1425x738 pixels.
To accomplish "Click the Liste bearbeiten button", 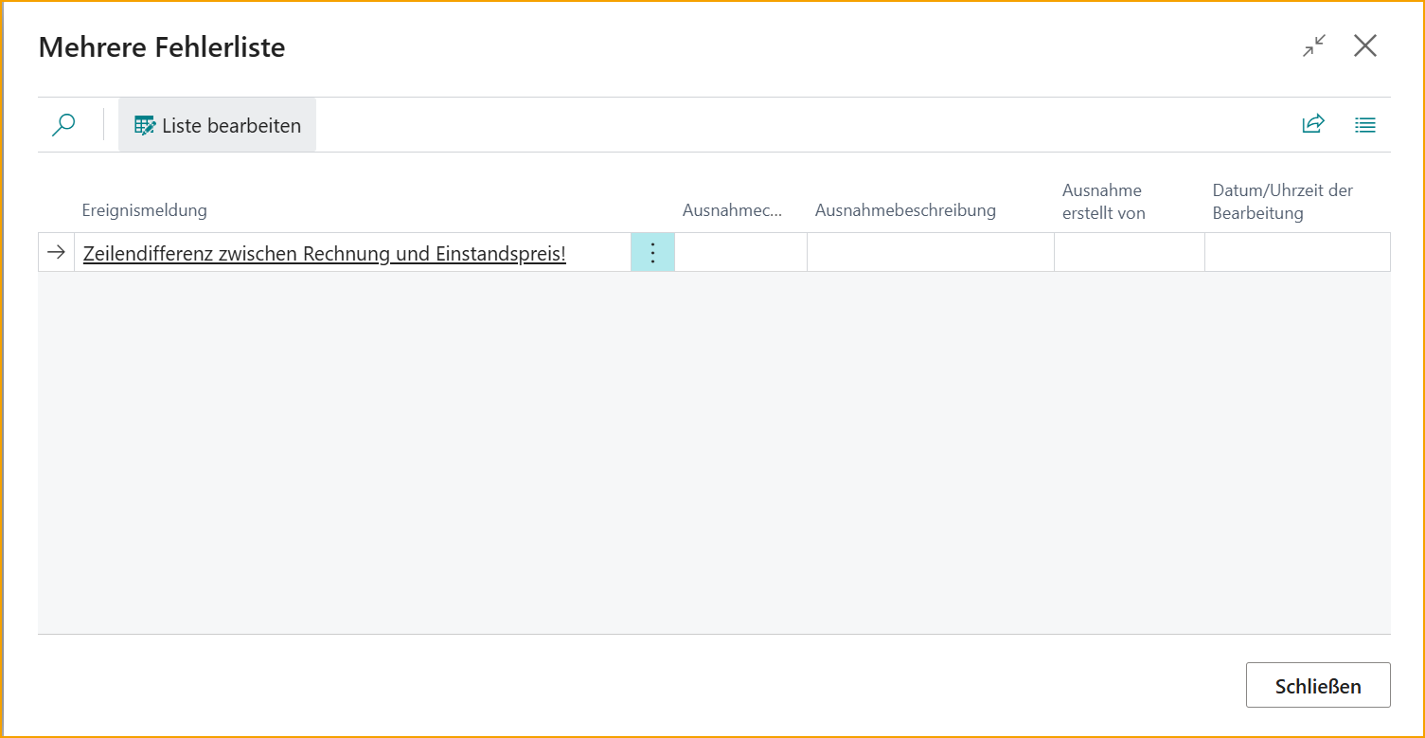I will tap(218, 125).
